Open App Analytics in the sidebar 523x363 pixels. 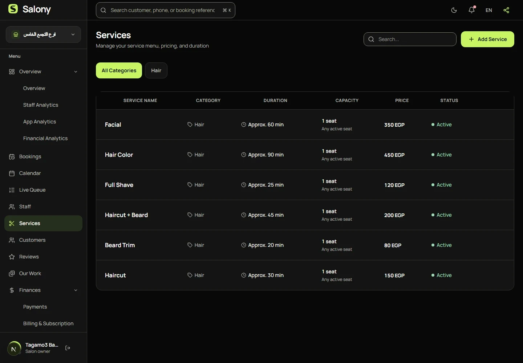pyautogui.click(x=40, y=122)
